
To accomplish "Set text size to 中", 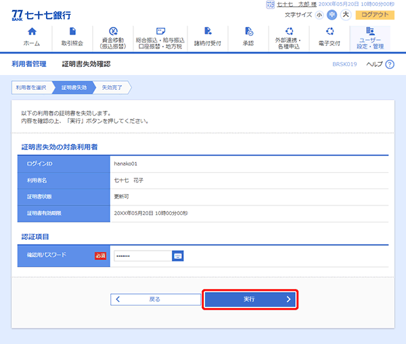I will coord(332,15).
